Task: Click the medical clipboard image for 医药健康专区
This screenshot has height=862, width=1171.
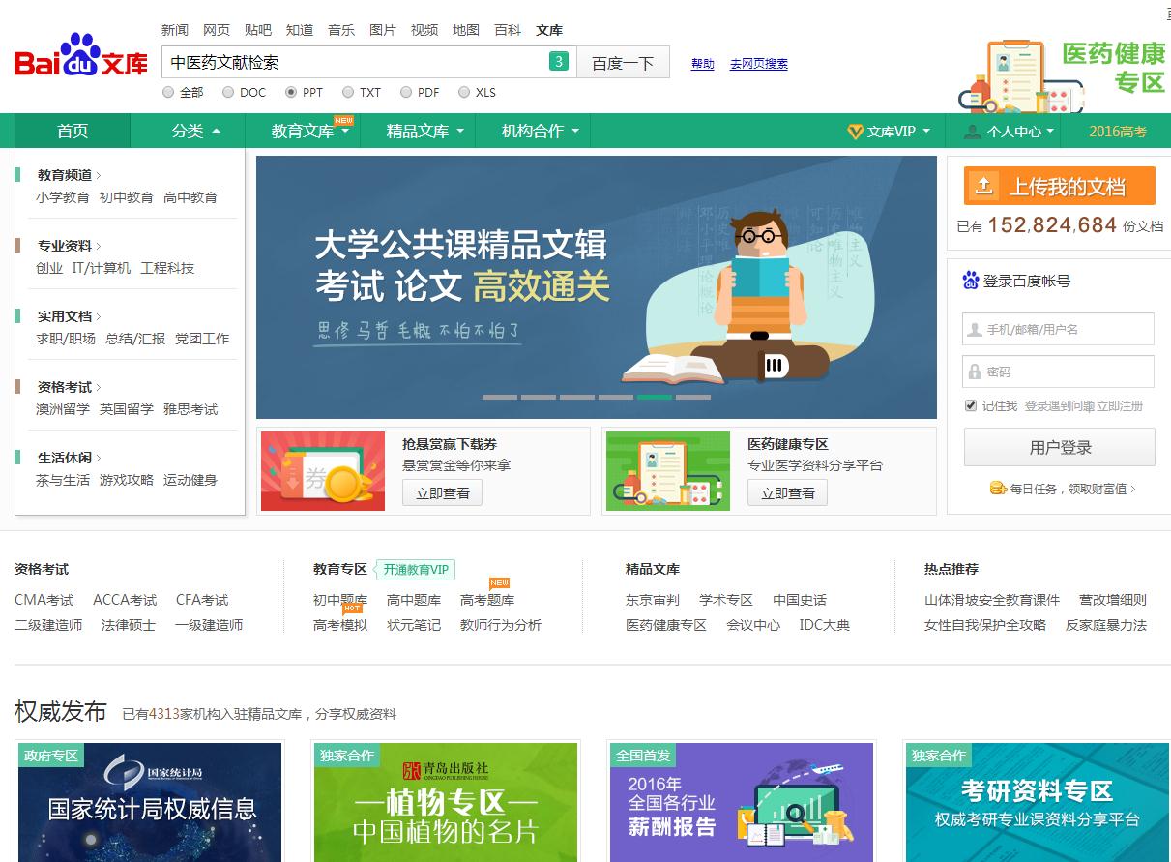Action: (667, 471)
